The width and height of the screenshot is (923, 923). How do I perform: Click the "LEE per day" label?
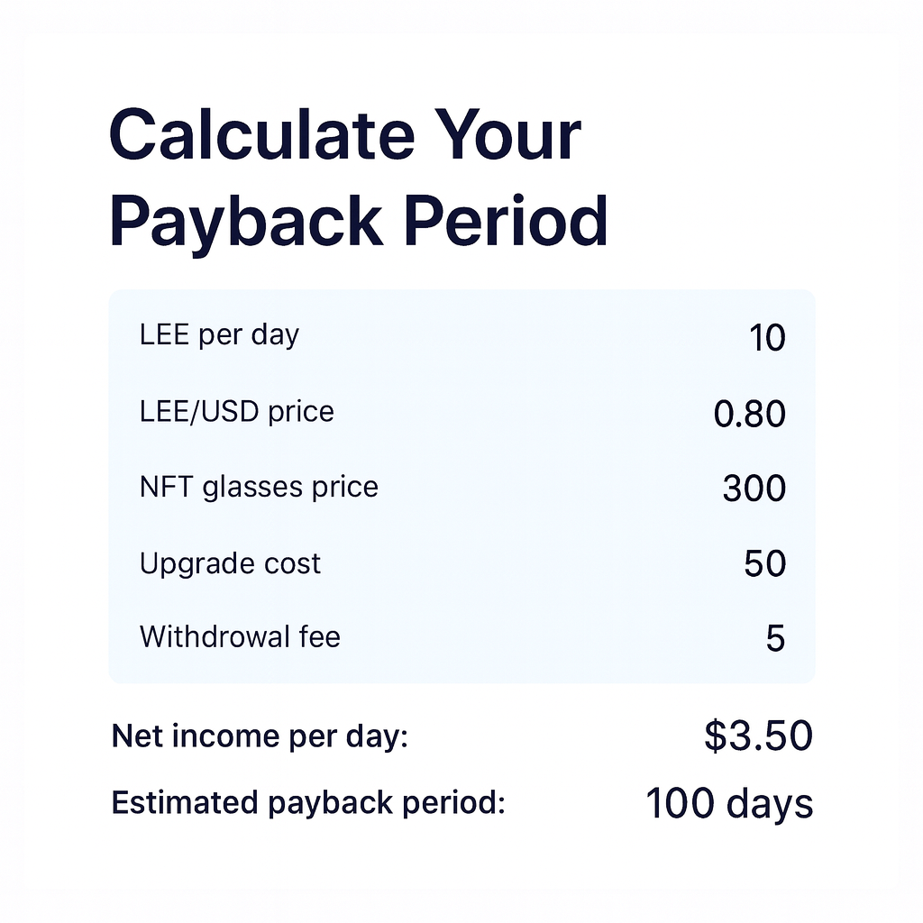(219, 335)
